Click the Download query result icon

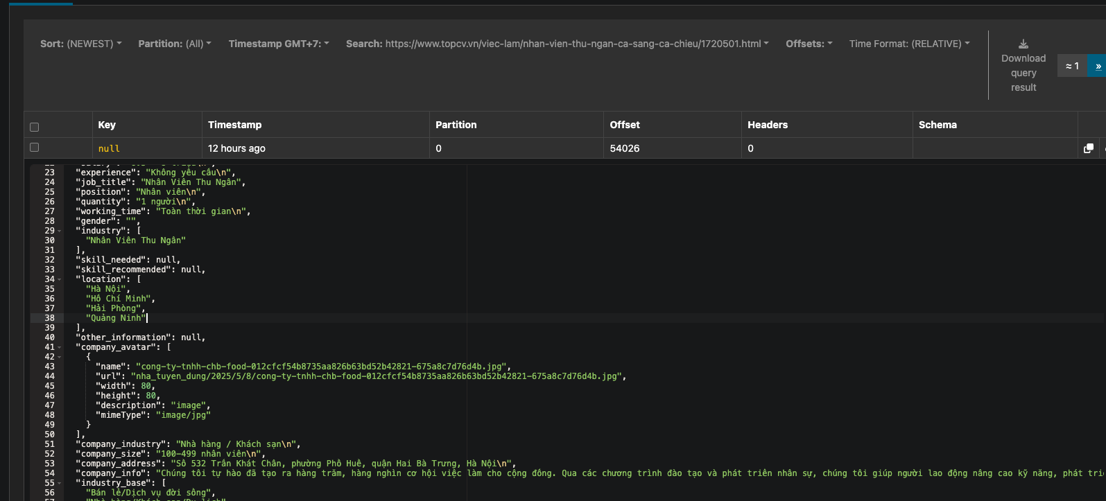[1023, 44]
